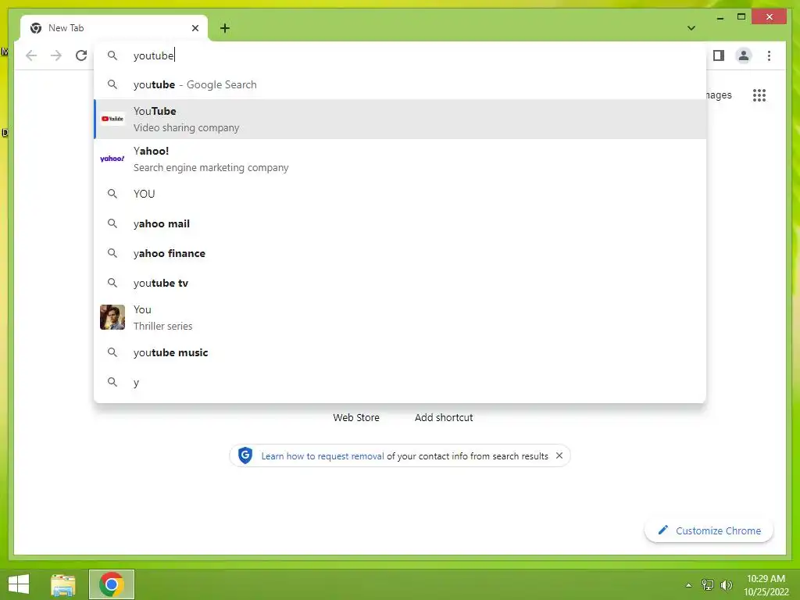Show hidden system tray icons
Viewport: 800px width, 600px height.
689,585
